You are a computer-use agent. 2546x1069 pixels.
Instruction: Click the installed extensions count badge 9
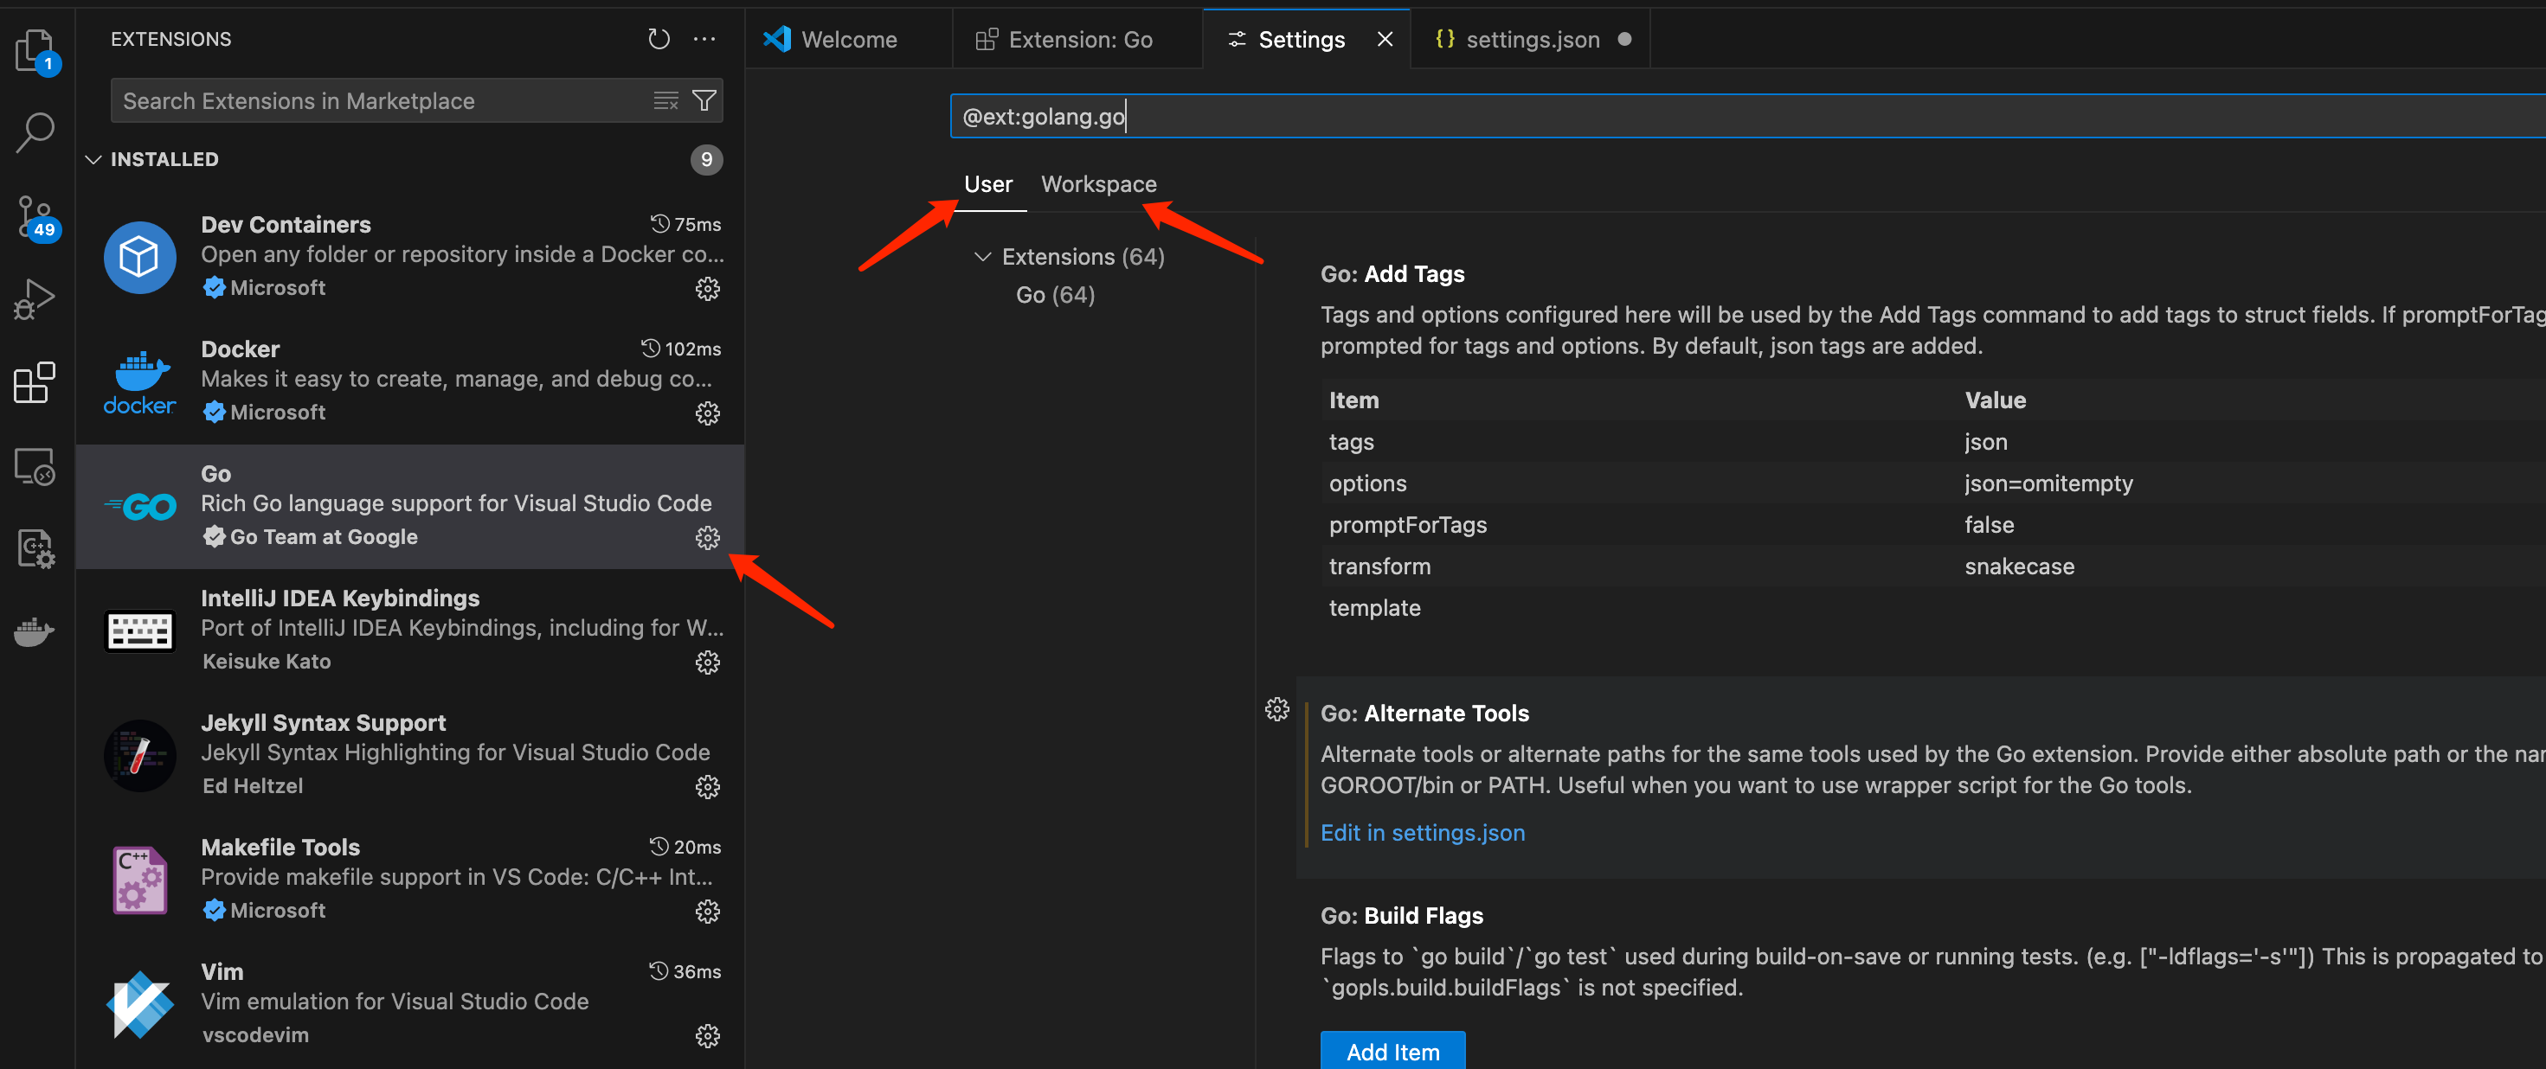(x=705, y=160)
